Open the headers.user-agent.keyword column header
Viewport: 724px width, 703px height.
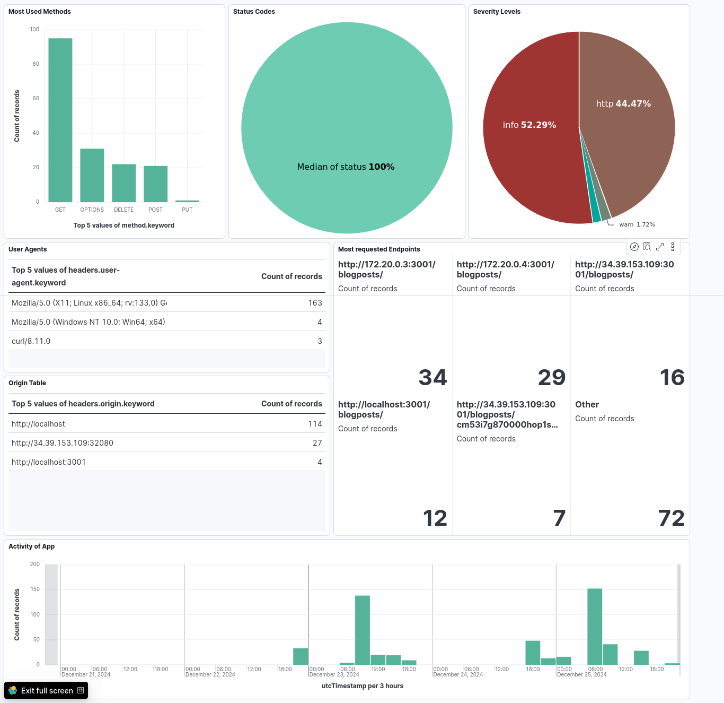[66, 276]
